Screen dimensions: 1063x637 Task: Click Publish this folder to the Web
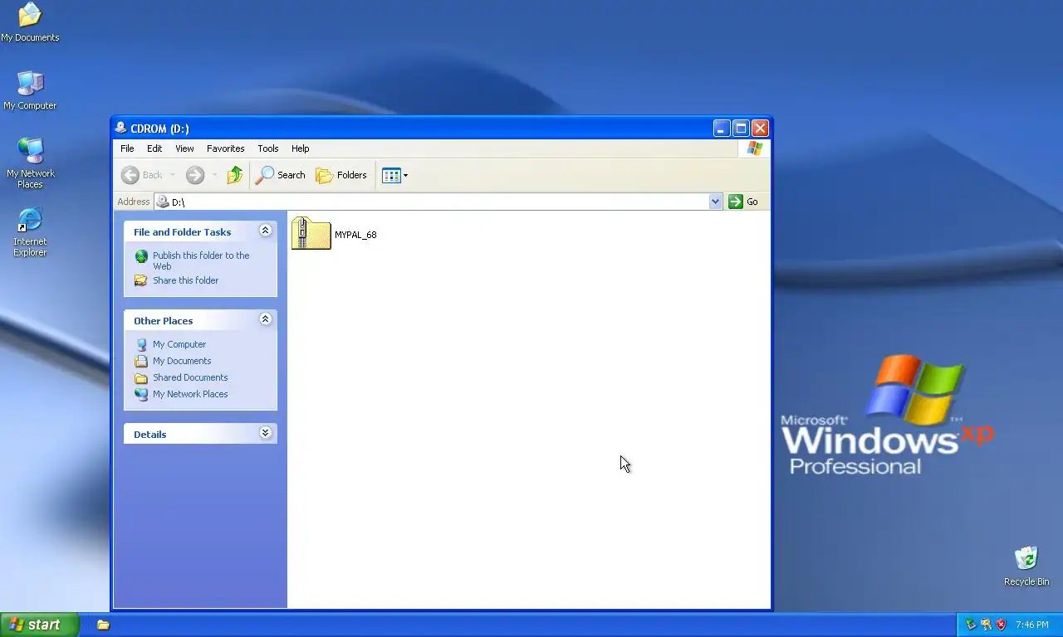[x=201, y=260]
